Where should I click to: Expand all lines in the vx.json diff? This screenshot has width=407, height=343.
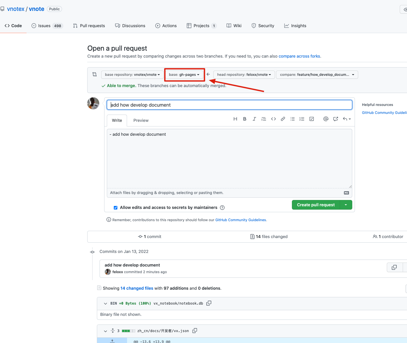coord(113,330)
